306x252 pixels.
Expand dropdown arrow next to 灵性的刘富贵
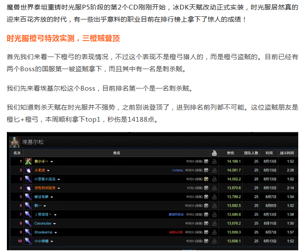point(59,188)
